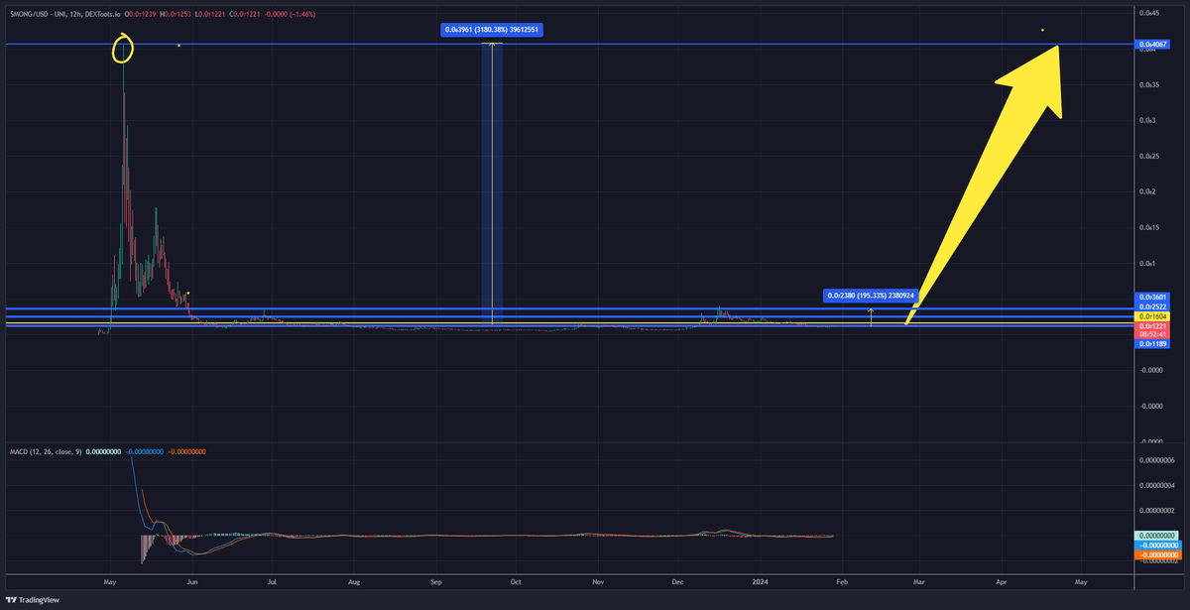Click the Mar label on time axis
This screenshot has width=1190, height=610.
click(x=918, y=582)
